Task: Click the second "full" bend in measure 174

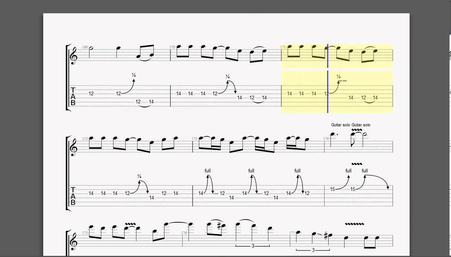Action: pos(365,171)
